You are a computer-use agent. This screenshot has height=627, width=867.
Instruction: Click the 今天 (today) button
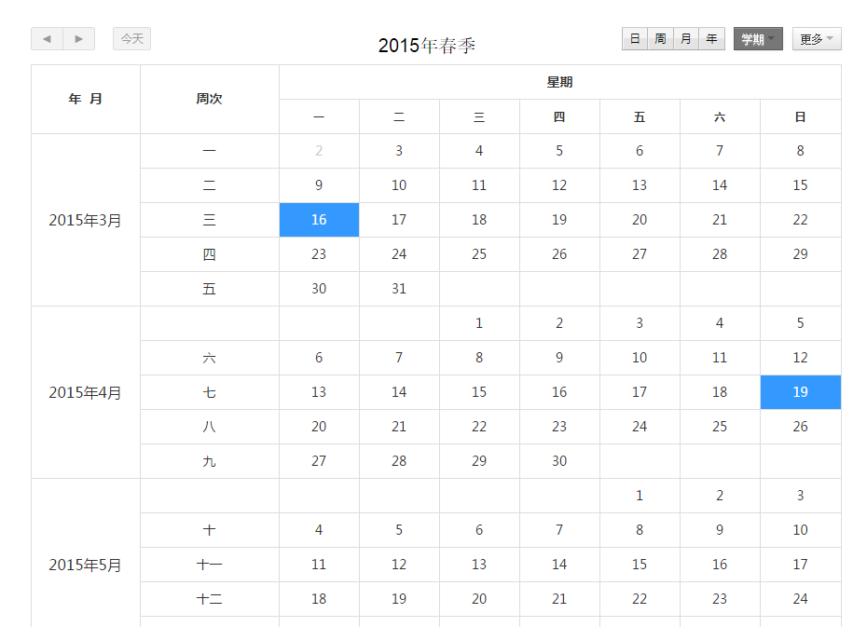point(131,39)
